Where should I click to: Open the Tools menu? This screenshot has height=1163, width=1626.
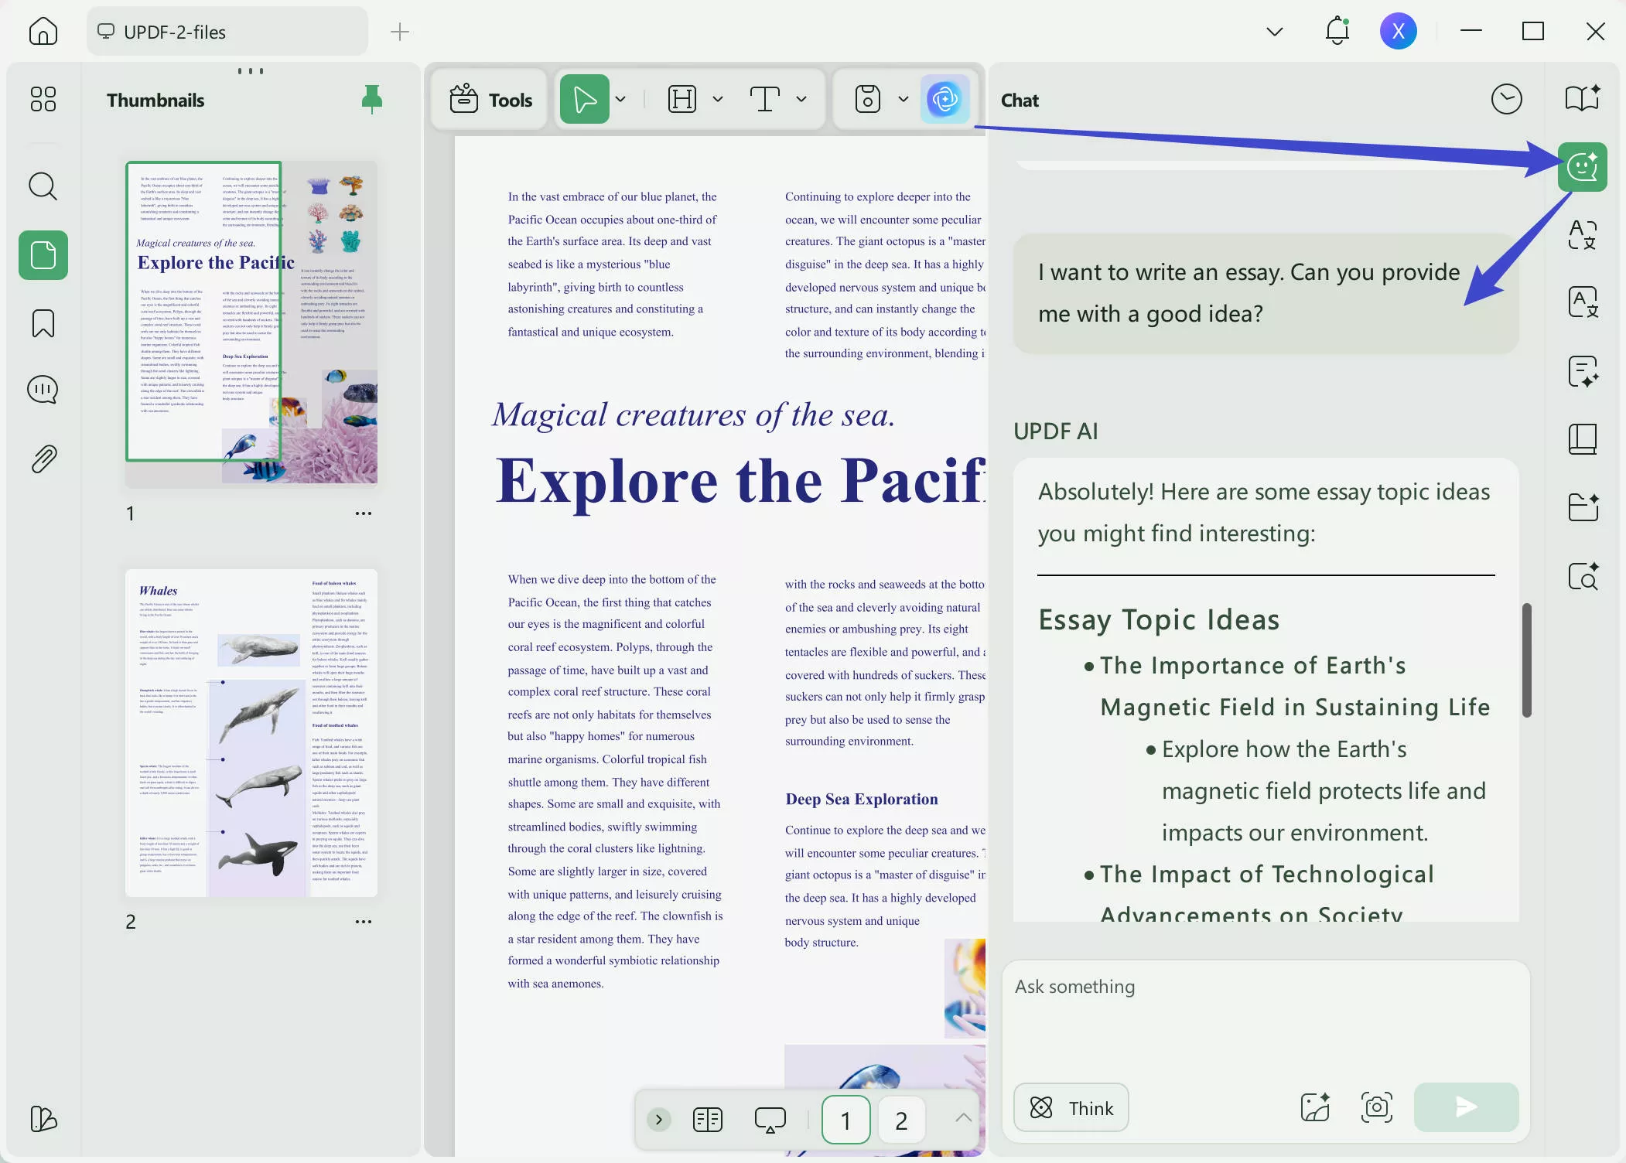(491, 100)
